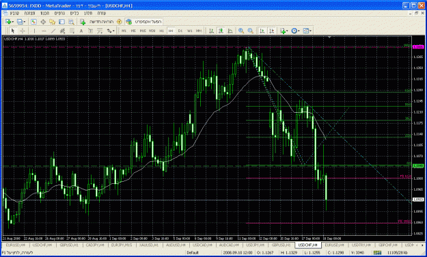Image resolution: width=427 pixels, height=257 pixels.
Task: Select the vertical line drawing tool
Action: (x=34, y=31)
